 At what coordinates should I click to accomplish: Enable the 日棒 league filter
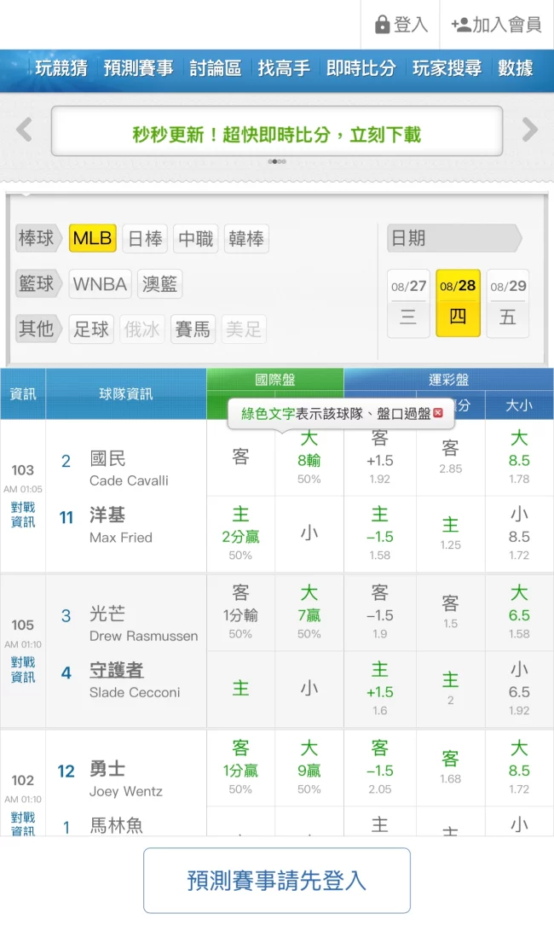click(x=144, y=239)
